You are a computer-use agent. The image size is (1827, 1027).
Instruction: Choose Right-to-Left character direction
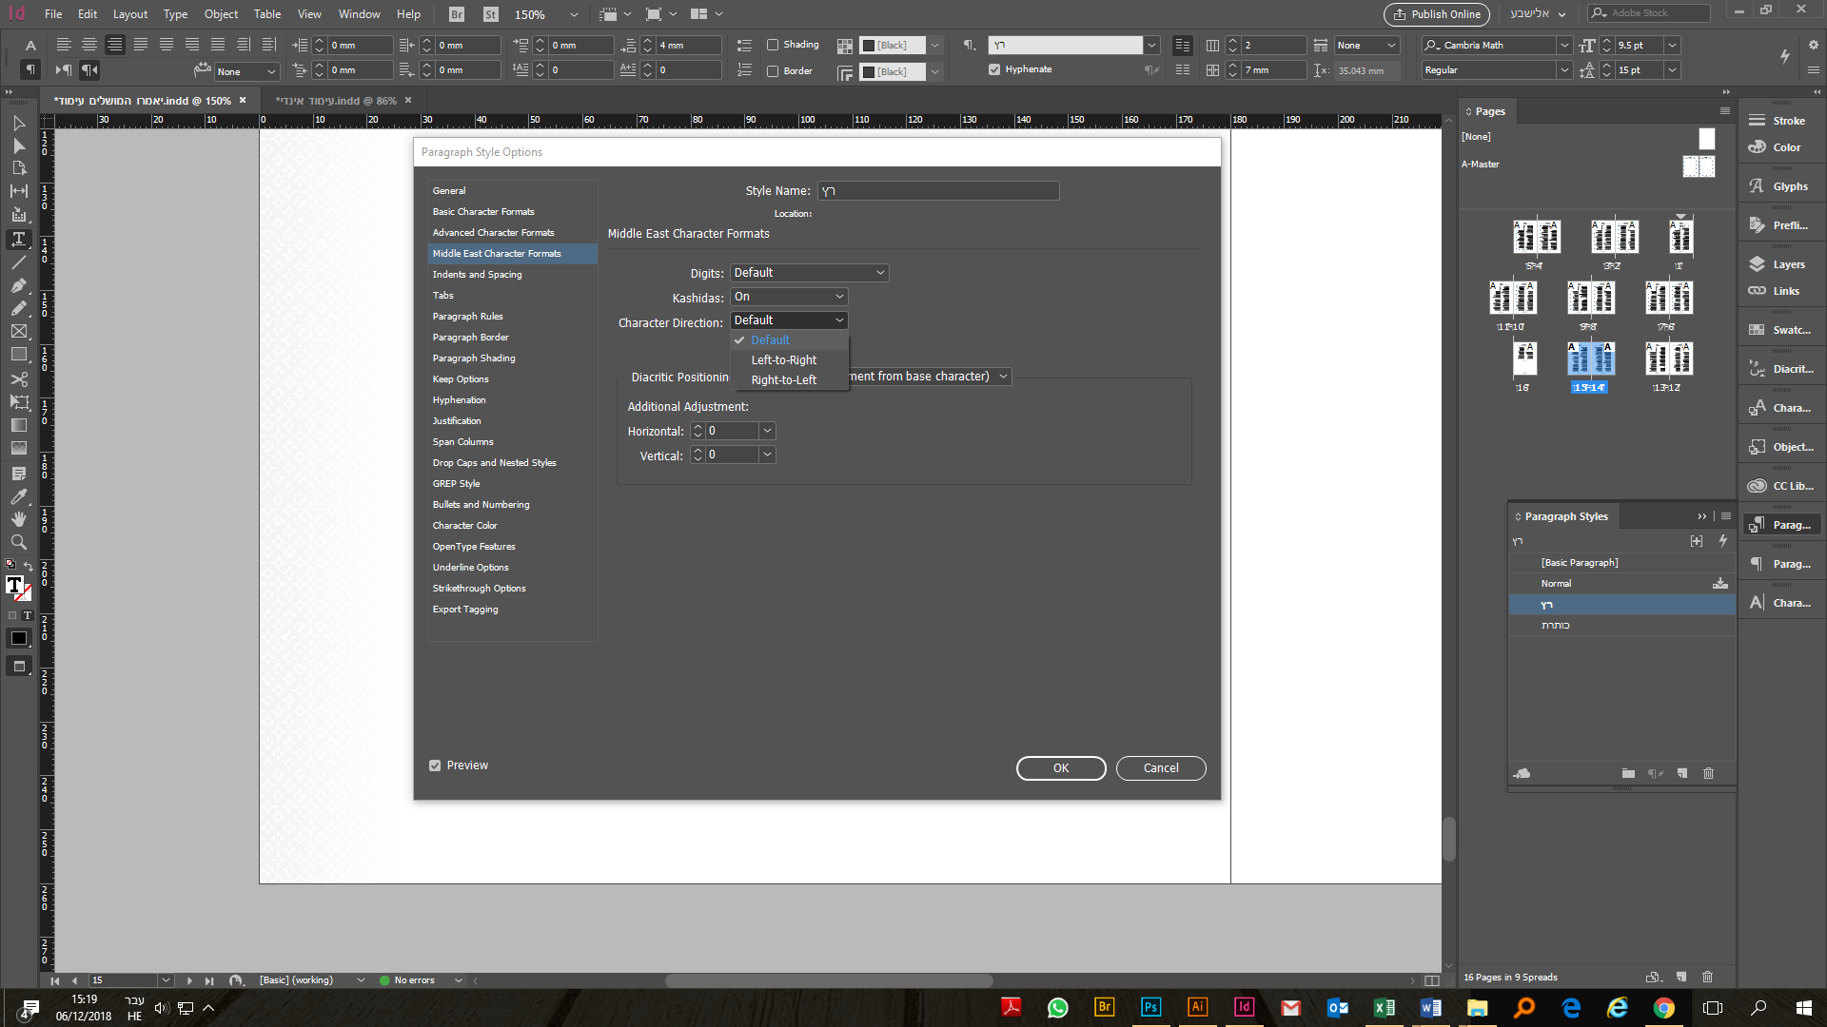coord(783,379)
